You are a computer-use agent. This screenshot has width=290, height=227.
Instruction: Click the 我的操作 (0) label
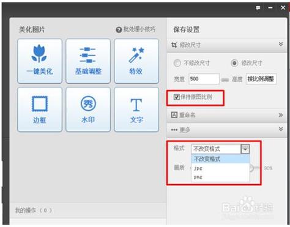pyautogui.click(x=34, y=210)
